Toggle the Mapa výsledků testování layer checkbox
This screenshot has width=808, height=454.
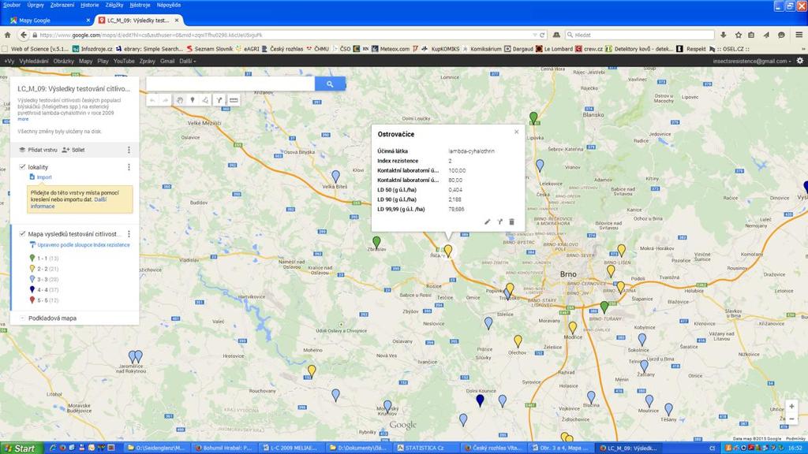pos(22,233)
